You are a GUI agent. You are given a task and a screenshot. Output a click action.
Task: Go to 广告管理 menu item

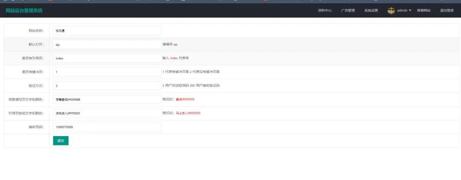tap(348, 11)
